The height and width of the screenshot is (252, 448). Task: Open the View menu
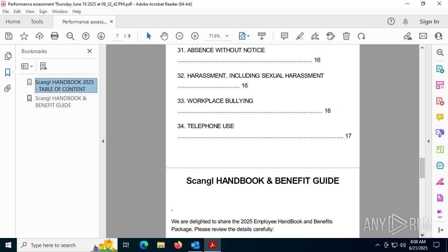30,12
